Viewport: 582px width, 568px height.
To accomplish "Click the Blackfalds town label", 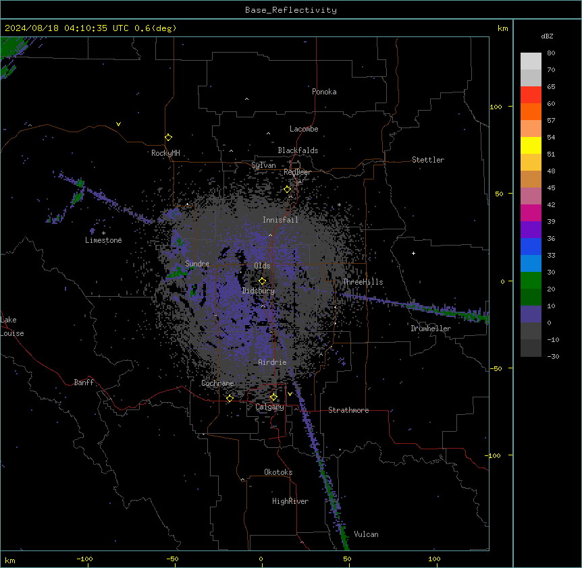I will [x=298, y=150].
